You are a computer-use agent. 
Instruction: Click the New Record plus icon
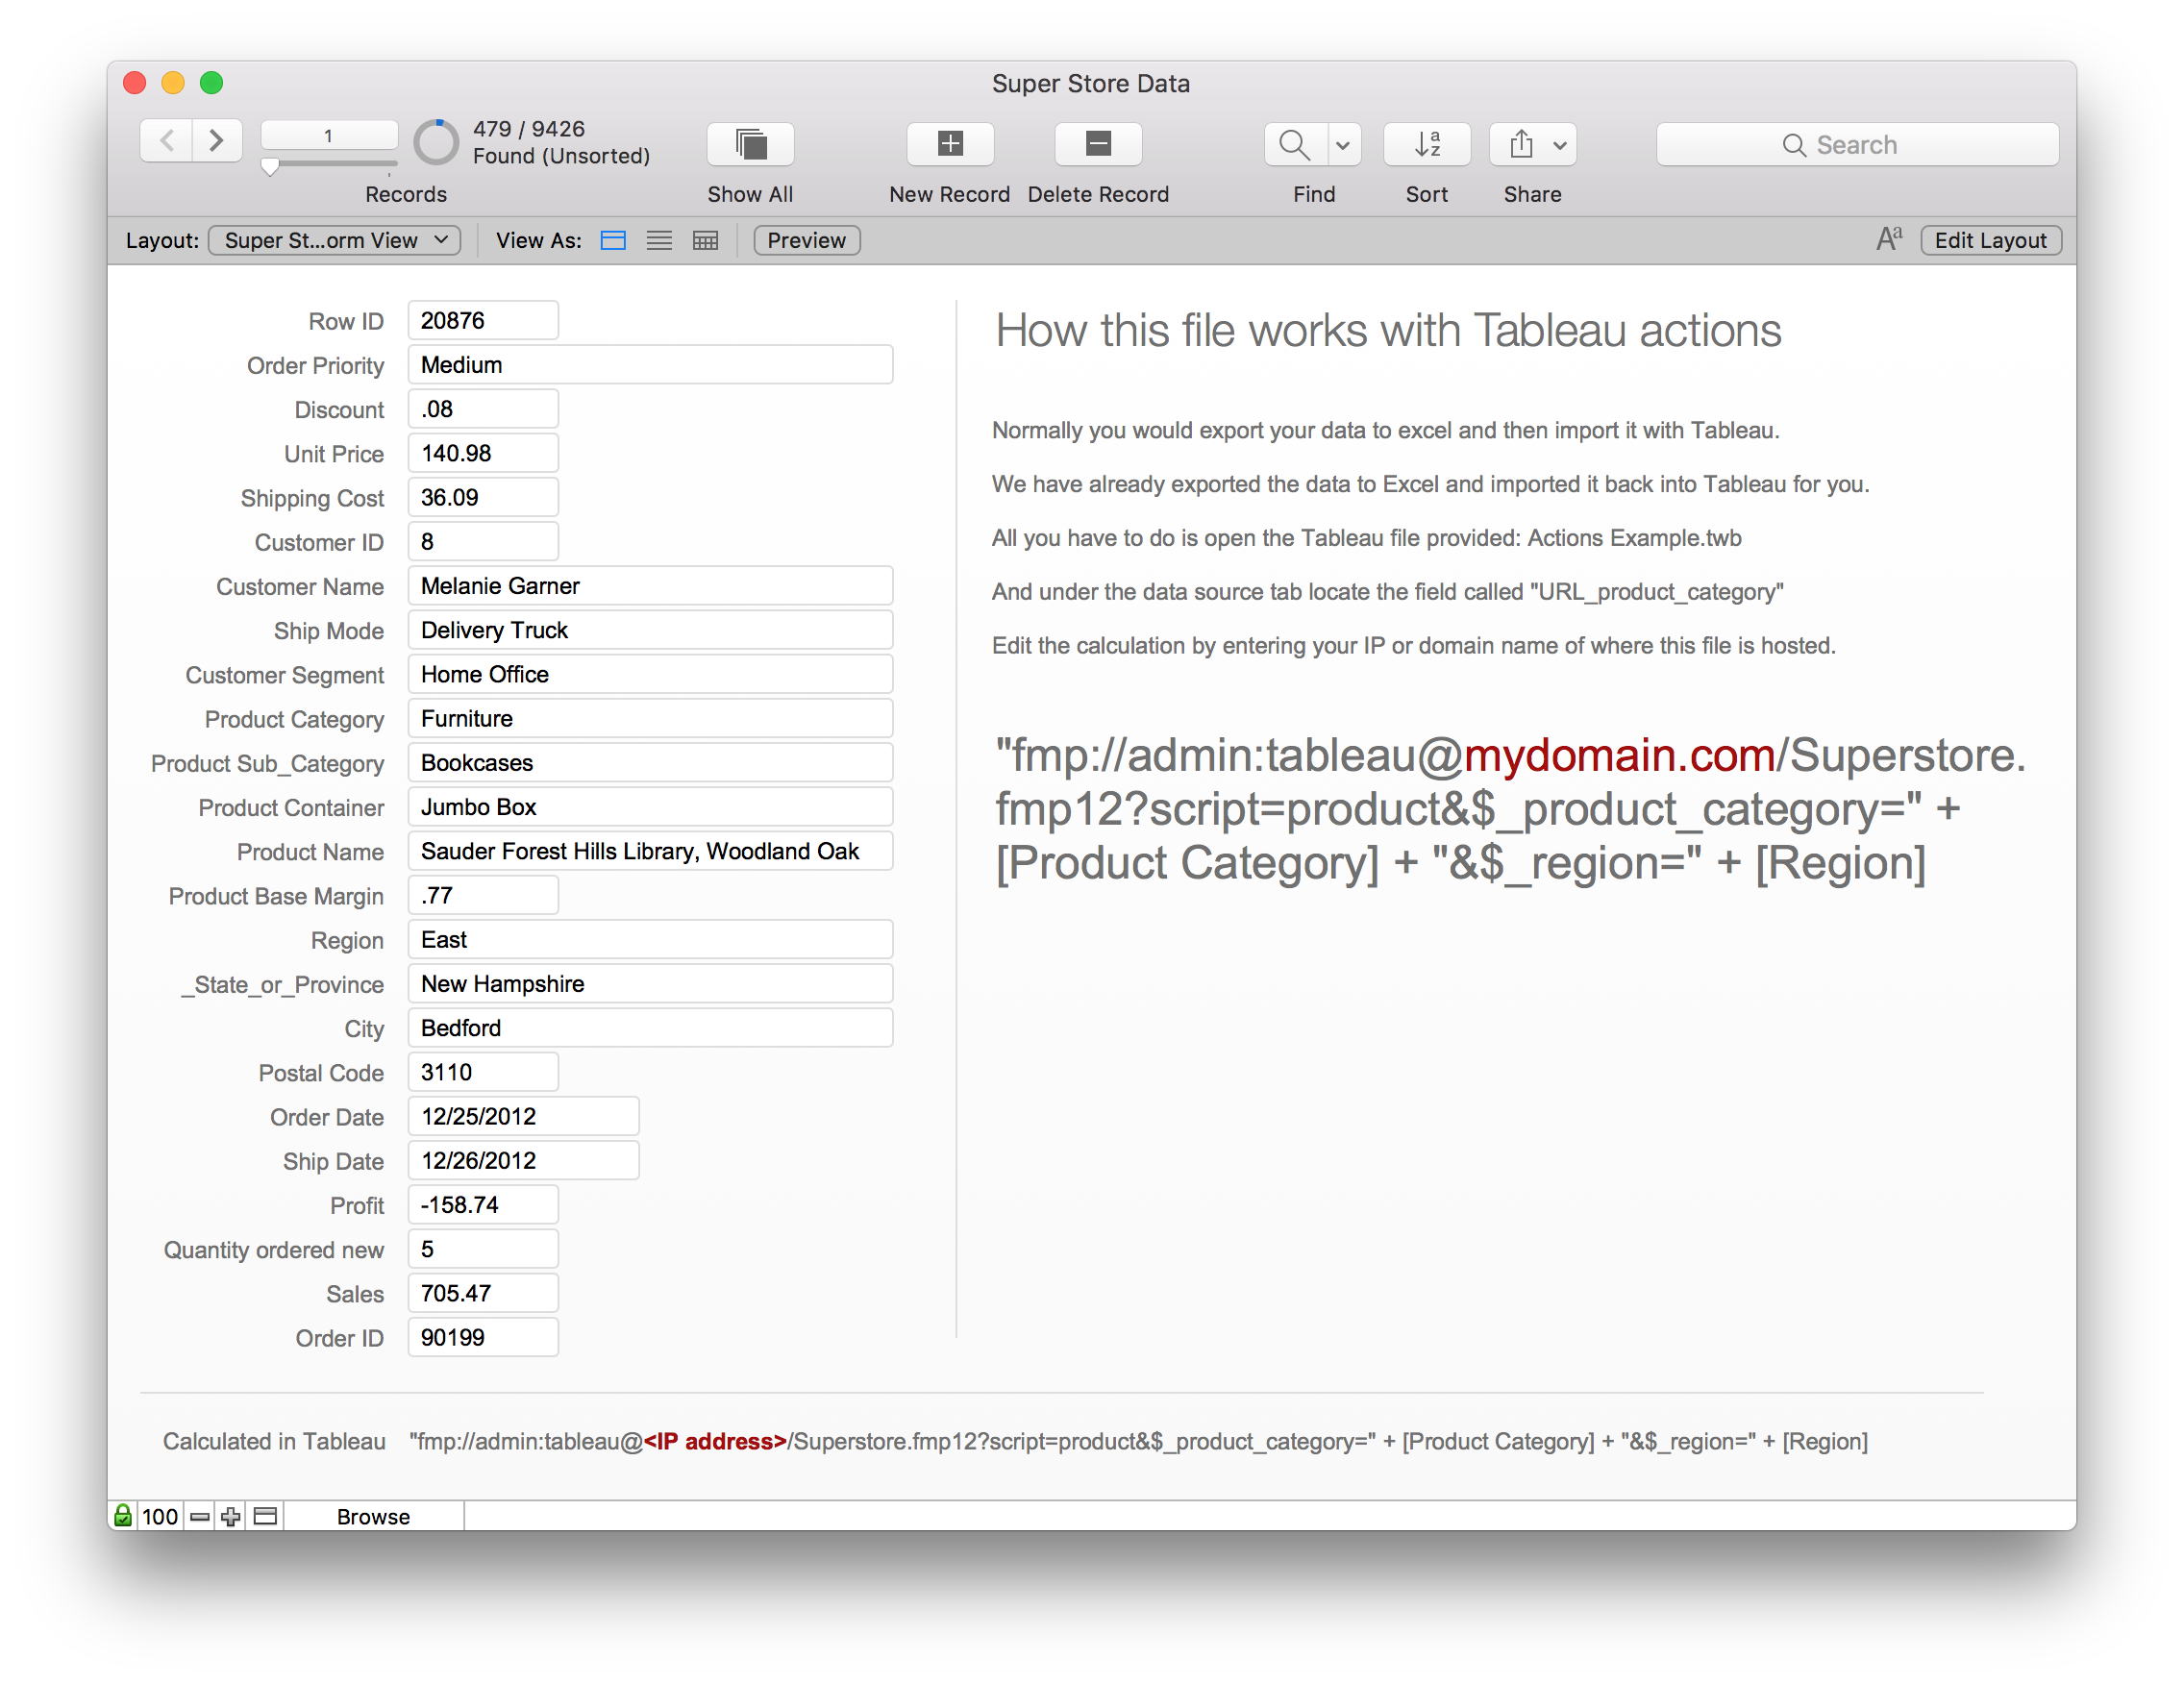(949, 145)
